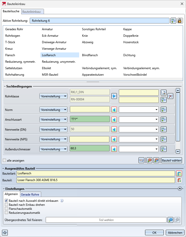Open Voreinstellung dropdown for Rohrklasse
The height and width of the screenshot is (237, 186).
53,96
